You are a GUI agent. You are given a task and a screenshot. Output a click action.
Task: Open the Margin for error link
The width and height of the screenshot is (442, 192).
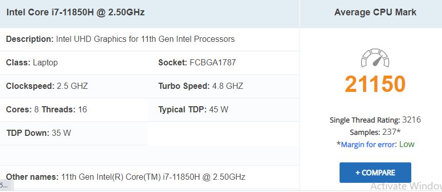click(x=367, y=145)
